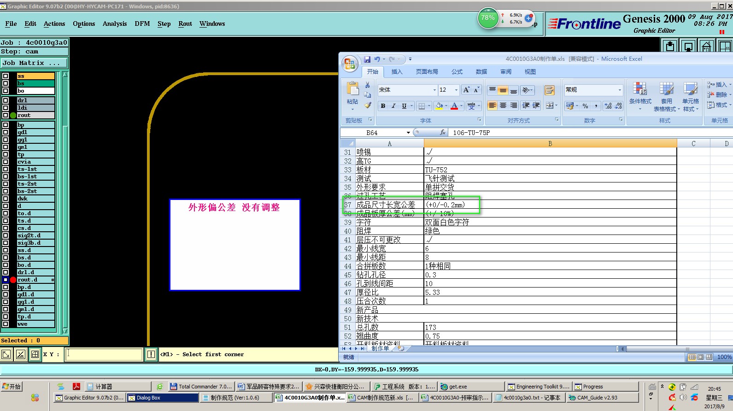Toggle Italic formatting in Excel
The width and height of the screenshot is (733, 411).
coord(393,106)
